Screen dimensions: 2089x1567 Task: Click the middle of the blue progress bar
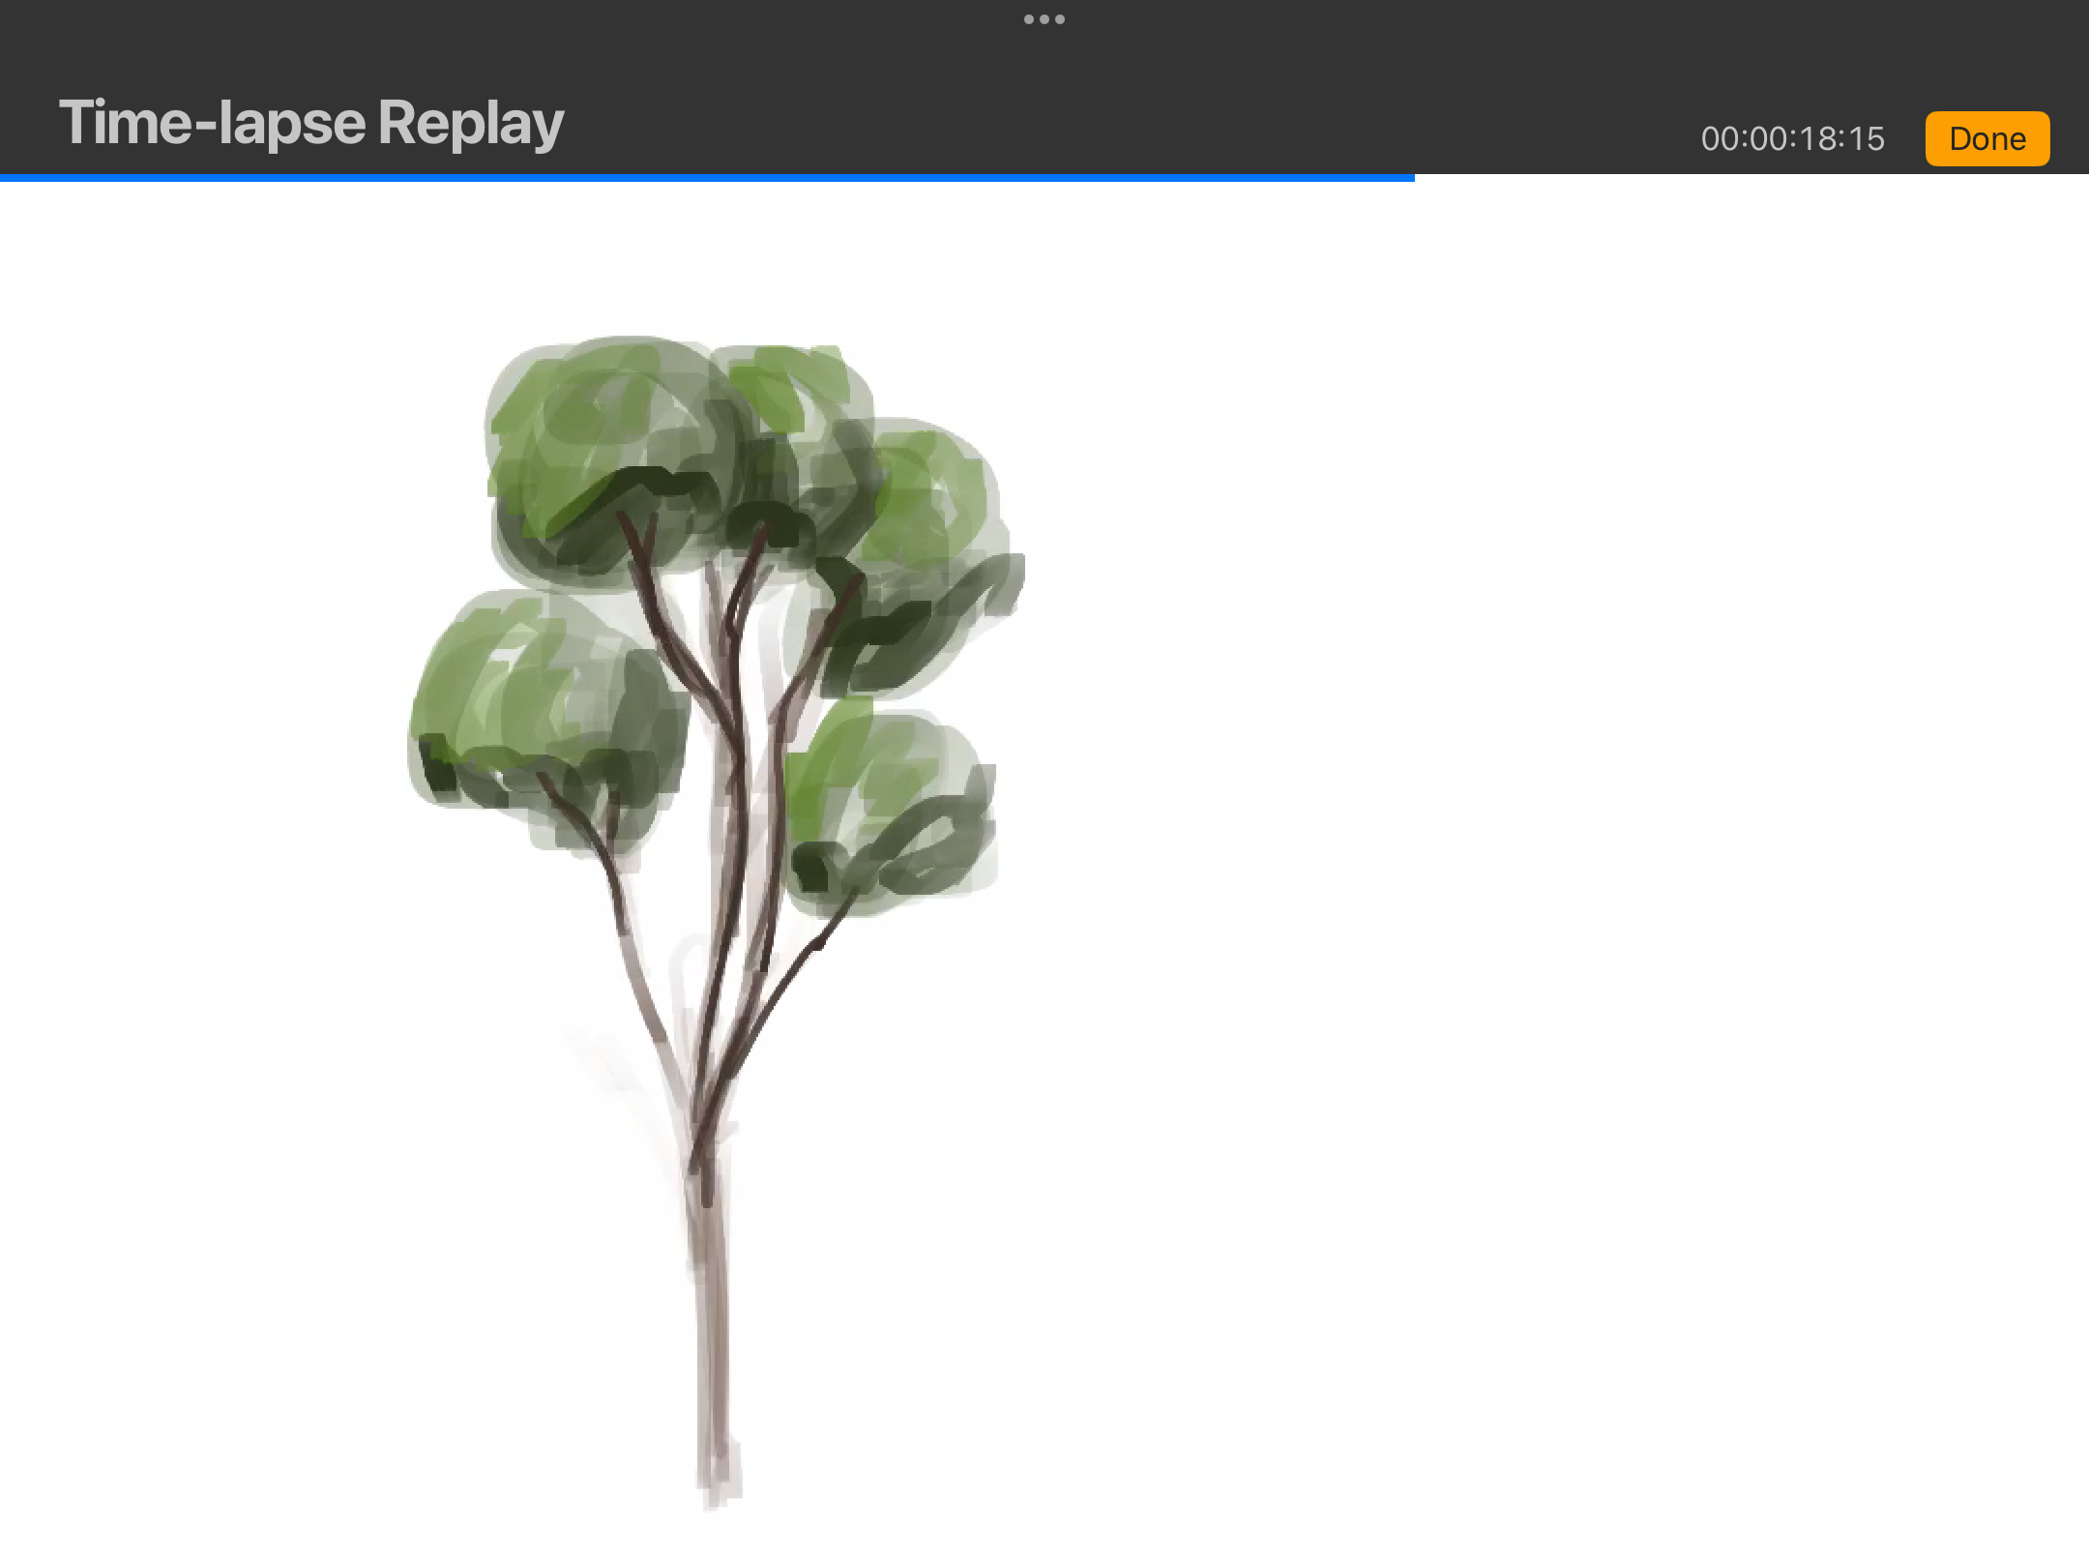coord(706,178)
